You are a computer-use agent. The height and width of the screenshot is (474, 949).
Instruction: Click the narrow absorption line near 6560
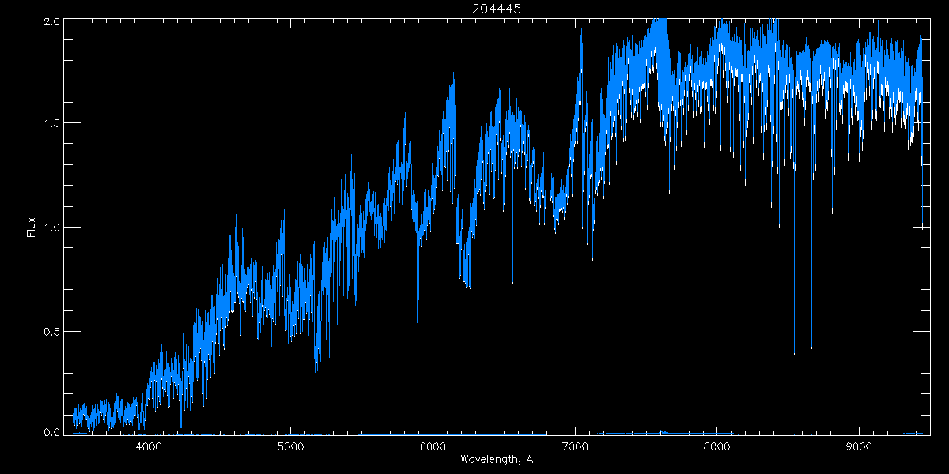click(512, 282)
